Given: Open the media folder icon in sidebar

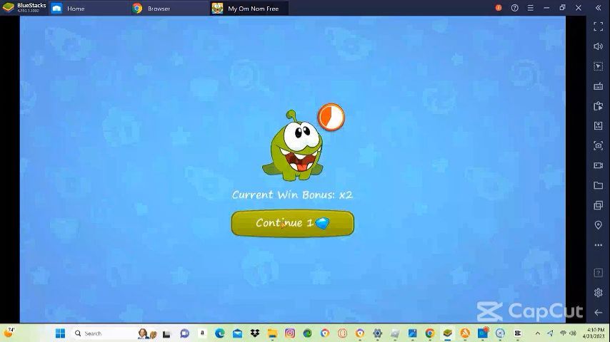Looking at the screenshot, I should tap(599, 185).
